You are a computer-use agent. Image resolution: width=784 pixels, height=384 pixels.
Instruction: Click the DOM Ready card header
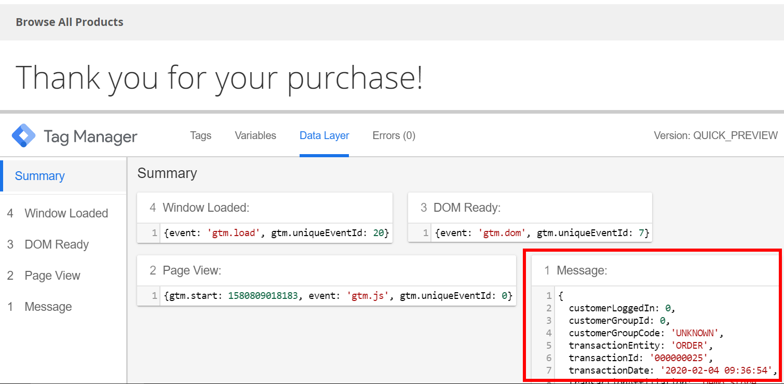467,208
